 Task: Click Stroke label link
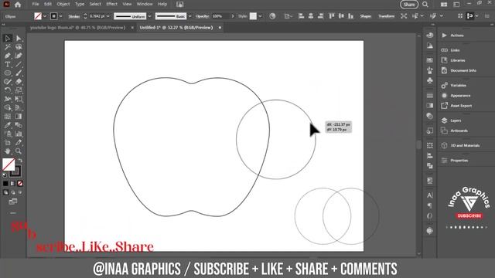[x=74, y=16]
